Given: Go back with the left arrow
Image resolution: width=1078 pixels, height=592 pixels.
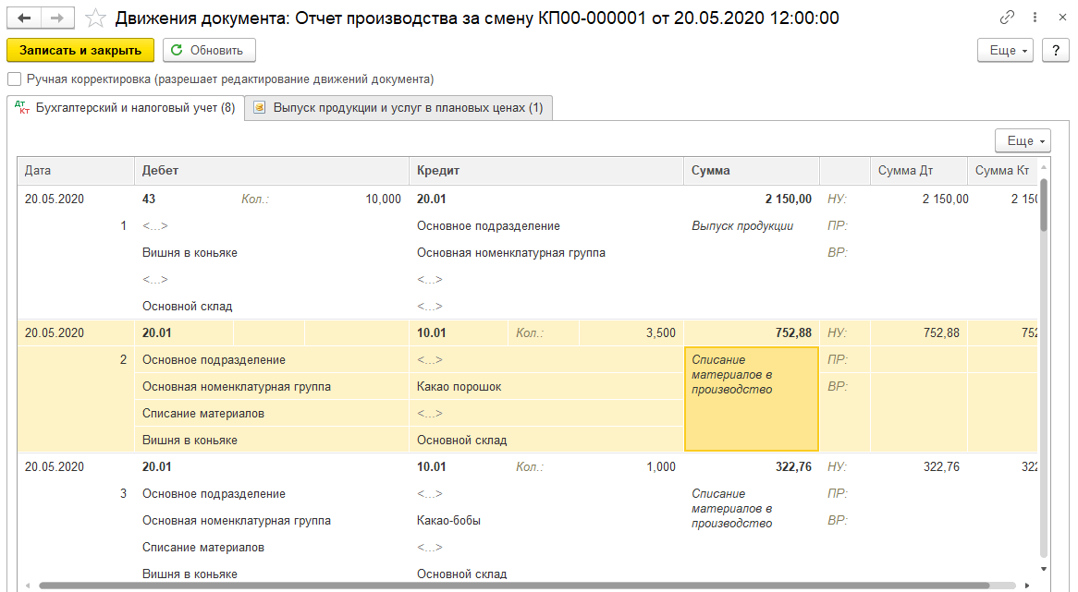Looking at the screenshot, I should tap(24, 18).
